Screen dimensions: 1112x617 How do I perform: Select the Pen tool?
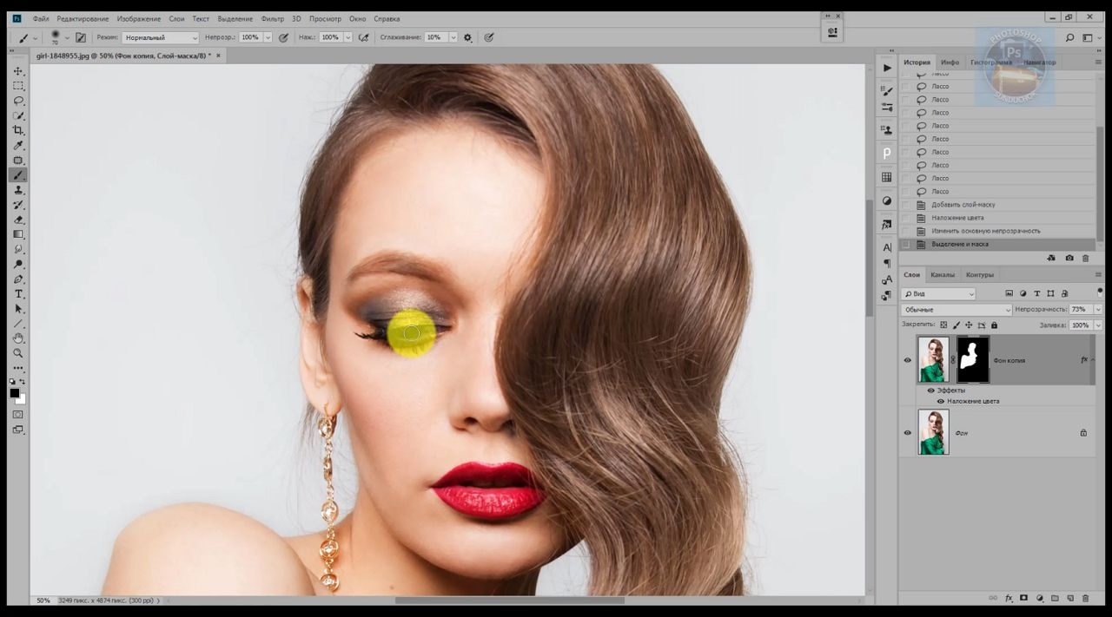click(18, 279)
